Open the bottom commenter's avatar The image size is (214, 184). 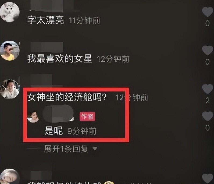(x=9, y=176)
